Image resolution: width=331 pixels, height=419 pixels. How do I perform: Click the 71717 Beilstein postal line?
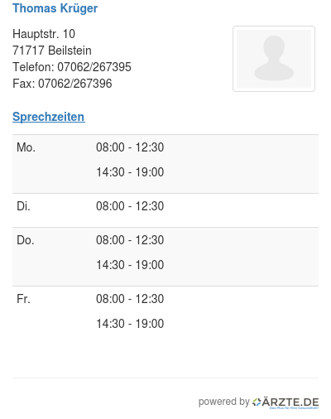52,51
